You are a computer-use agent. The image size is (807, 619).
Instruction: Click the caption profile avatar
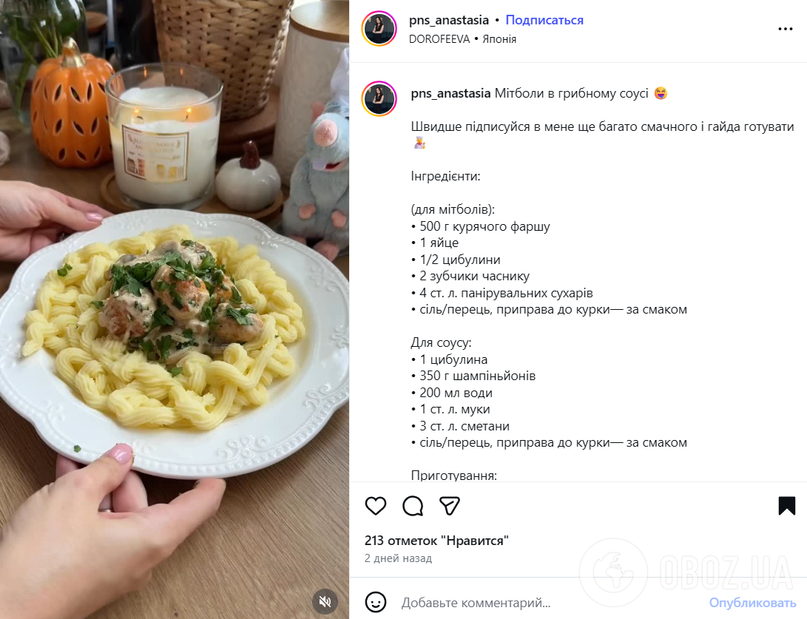379,99
